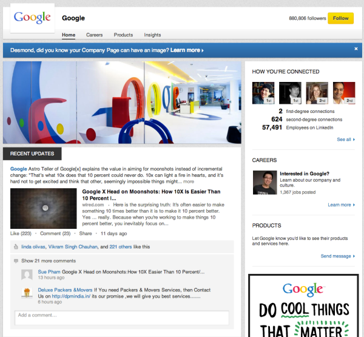
Task: Click Interested in Google? heading
Action: coord(305,174)
